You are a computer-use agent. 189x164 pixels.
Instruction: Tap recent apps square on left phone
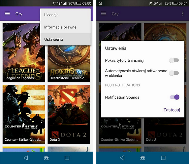click(x=67, y=158)
